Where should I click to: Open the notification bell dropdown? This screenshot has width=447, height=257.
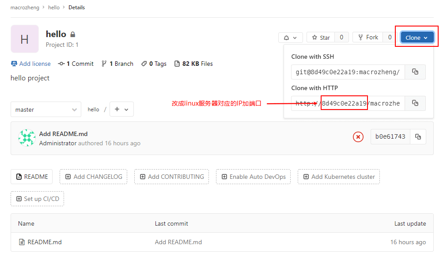point(291,38)
